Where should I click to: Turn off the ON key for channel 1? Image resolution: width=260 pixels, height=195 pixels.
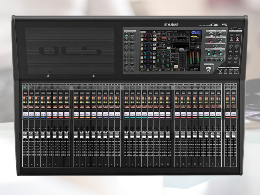[25, 106]
